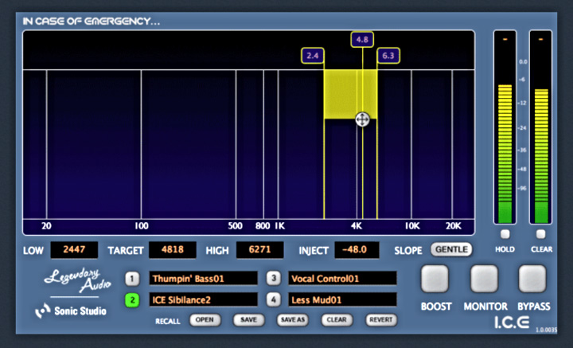573x348 pixels.
Task: Click the SAVE AS button
Action: coord(293,320)
